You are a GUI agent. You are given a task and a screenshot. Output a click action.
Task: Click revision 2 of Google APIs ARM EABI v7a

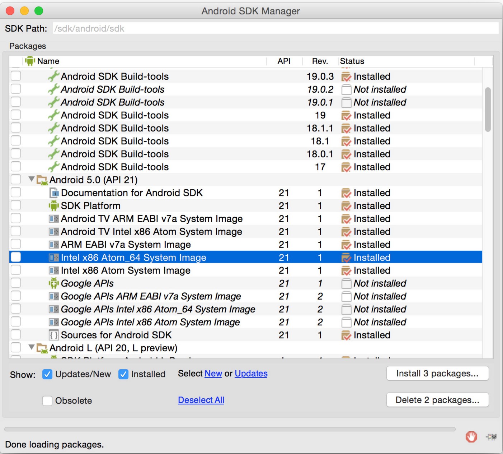320,296
